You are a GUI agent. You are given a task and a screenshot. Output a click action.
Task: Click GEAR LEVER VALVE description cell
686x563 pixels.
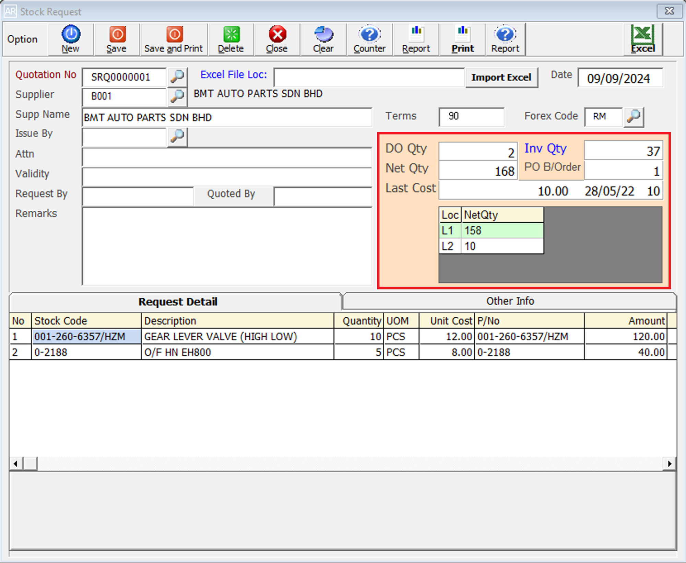point(237,337)
